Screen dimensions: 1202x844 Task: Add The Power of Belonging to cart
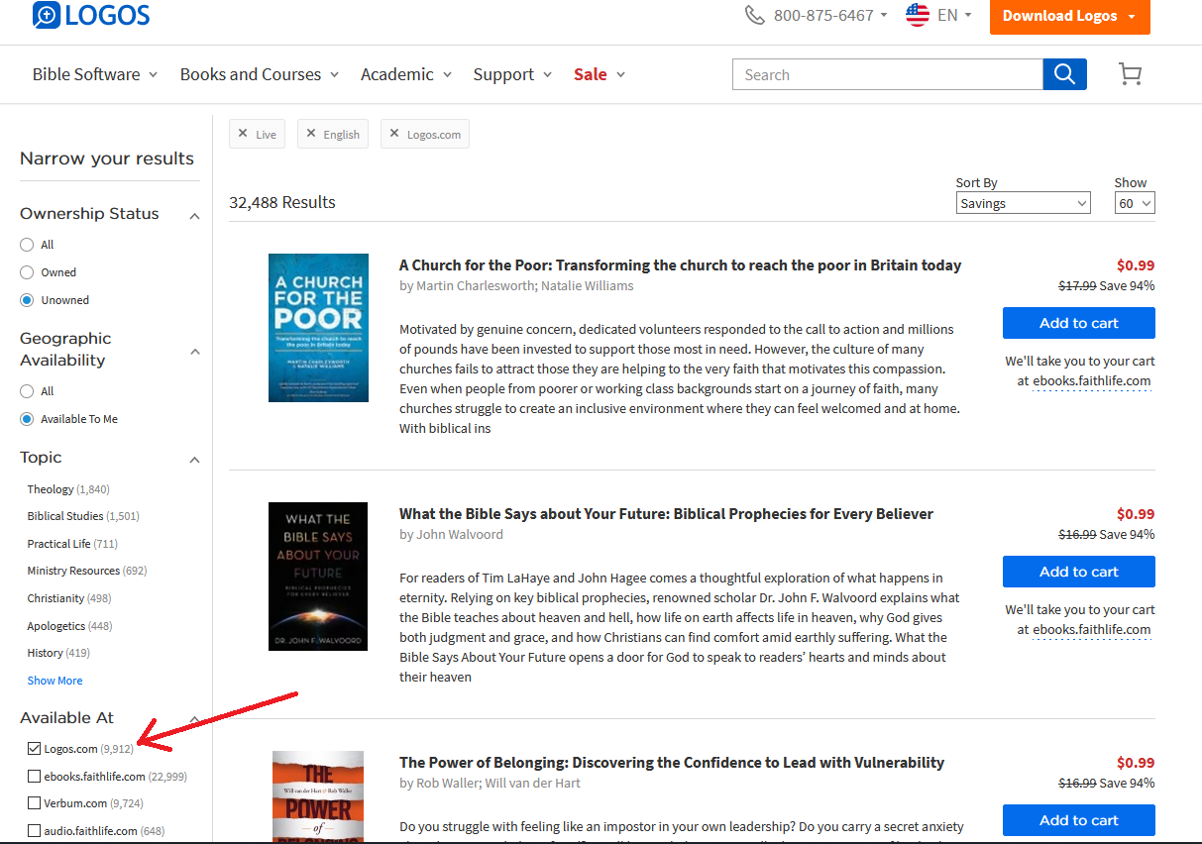click(1079, 820)
